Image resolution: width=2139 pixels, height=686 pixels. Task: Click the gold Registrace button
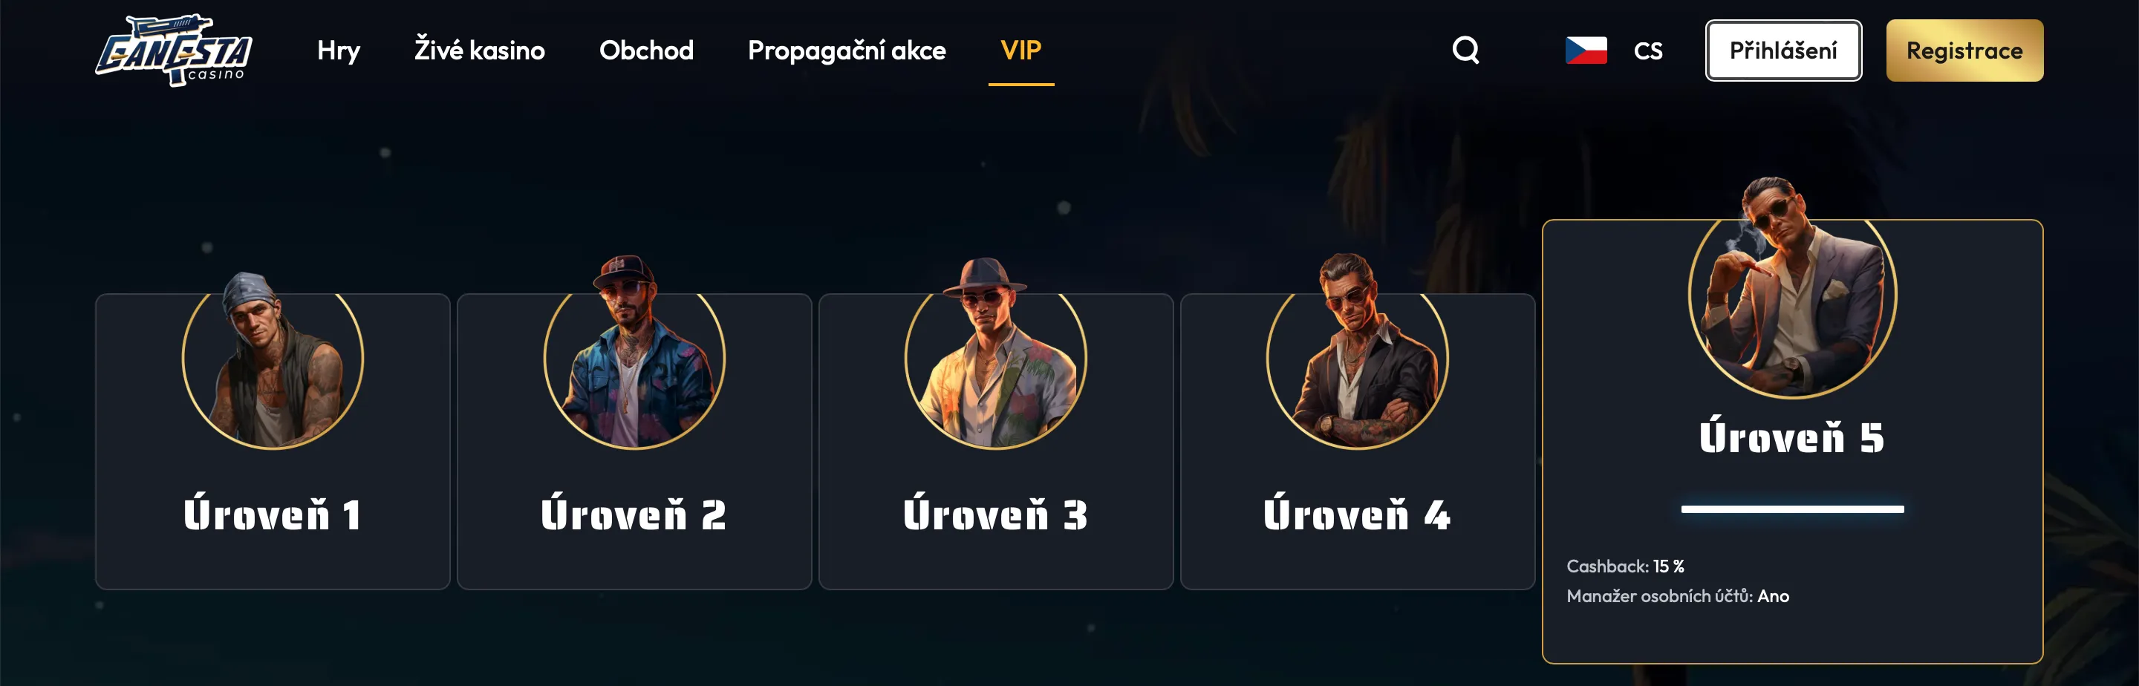[x=1964, y=50]
